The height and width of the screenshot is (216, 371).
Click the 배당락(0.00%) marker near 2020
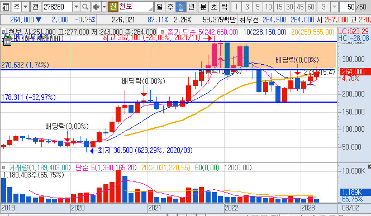click(67, 126)
